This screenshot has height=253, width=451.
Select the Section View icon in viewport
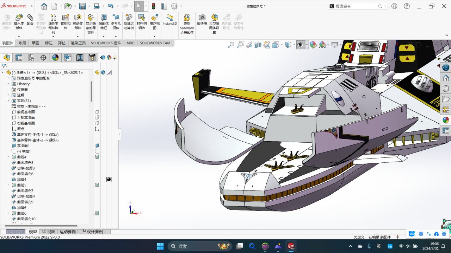[258, 45]
